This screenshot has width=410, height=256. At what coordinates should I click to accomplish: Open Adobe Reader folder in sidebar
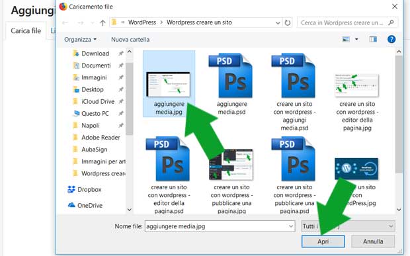(x=101, y=138)
